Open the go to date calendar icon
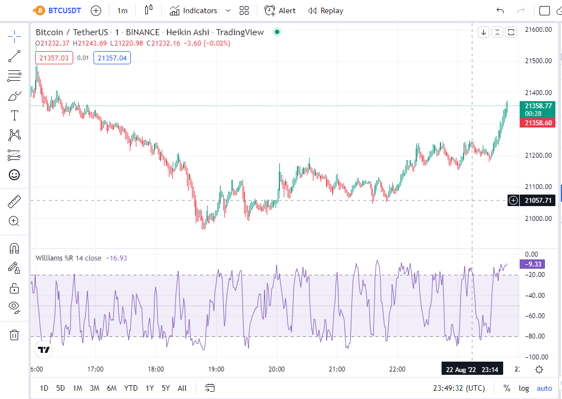The height and width of the screenshot is (399, 562). point(210,388)
